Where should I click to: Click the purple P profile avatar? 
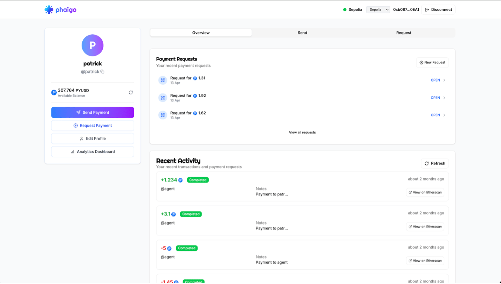(92, 45)
